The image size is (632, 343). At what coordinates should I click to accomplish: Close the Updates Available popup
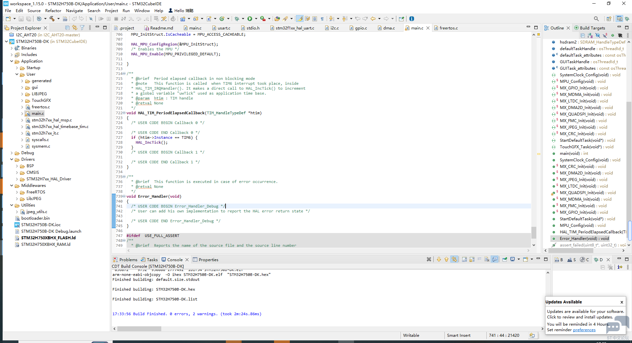tap(622, 302)
